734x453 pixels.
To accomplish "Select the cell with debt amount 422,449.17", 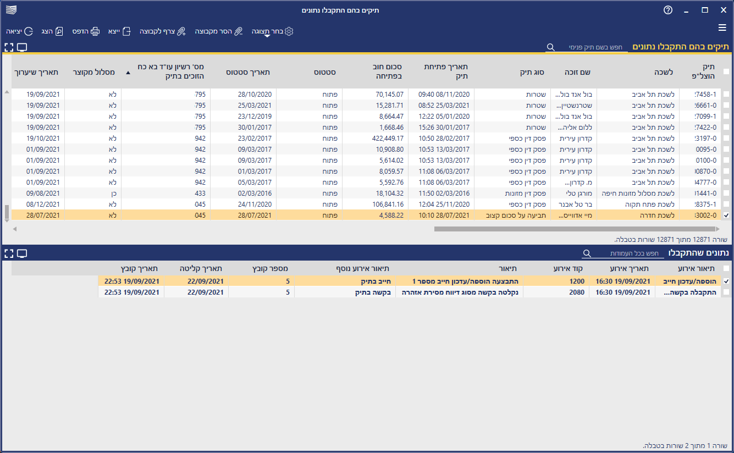I will coord(375,138).
